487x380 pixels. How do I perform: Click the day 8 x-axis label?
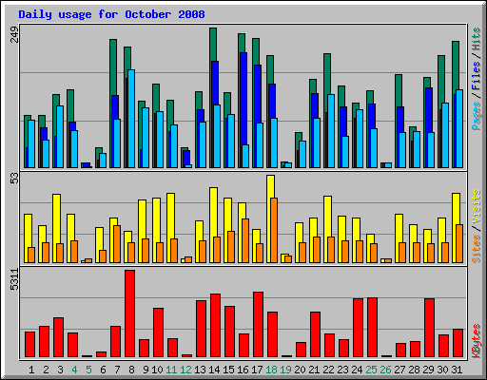pos(131,370)
